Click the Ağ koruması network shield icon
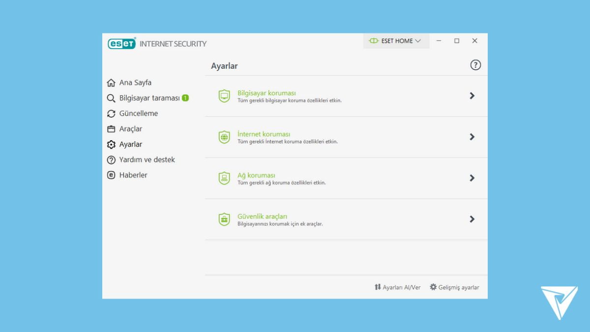The image size is (590, 332). coord(224,178)
